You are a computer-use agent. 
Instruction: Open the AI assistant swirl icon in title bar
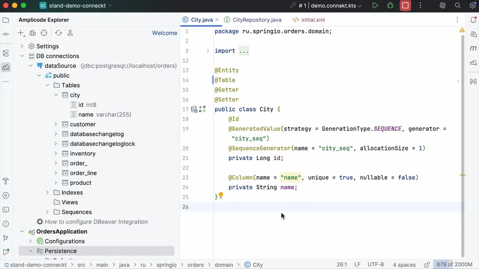442,6
